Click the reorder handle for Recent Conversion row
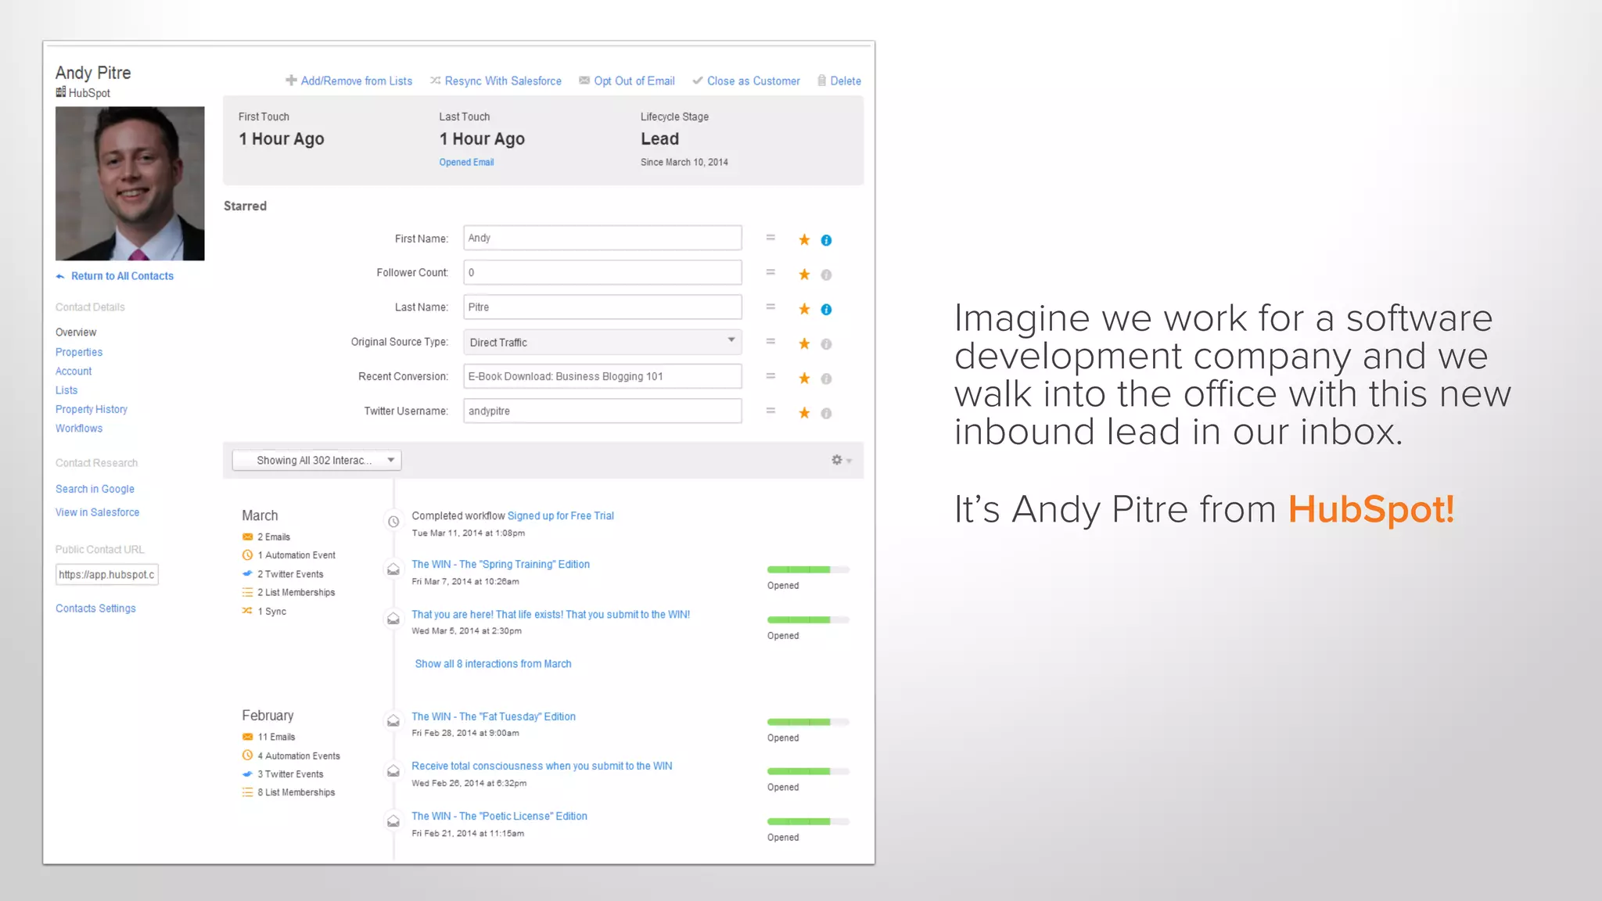 770,376
